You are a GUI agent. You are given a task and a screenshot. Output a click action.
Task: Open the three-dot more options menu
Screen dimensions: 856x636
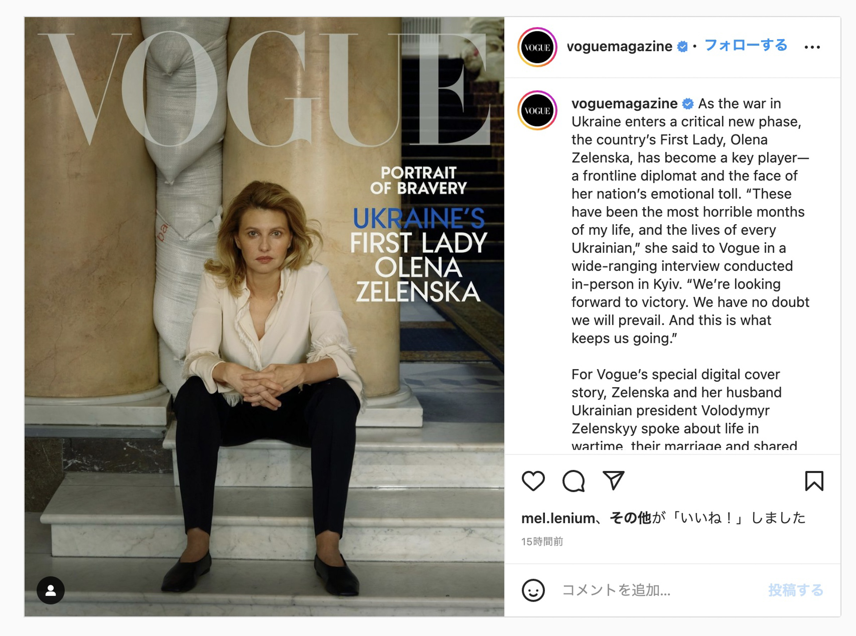click(x=812, y=47)
